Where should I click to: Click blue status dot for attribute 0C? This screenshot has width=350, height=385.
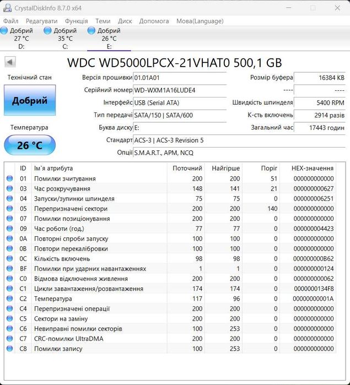(9, 258)
